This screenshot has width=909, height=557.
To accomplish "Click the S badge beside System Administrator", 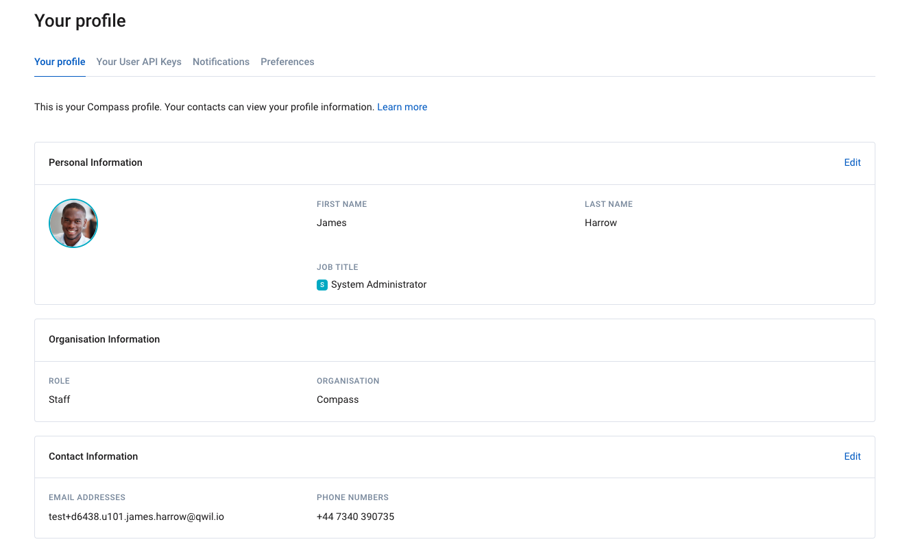I will click(x=322, y=284).
